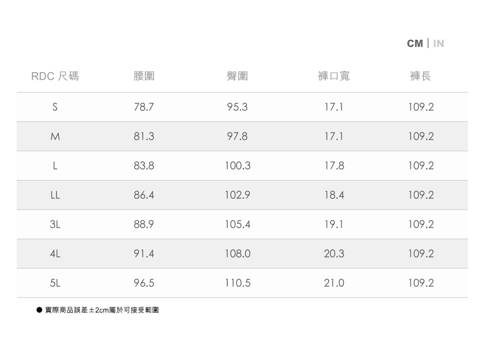This screenshot has height=352, width=484.
Task: Click the 105.4 hip value
Action: 237,225
